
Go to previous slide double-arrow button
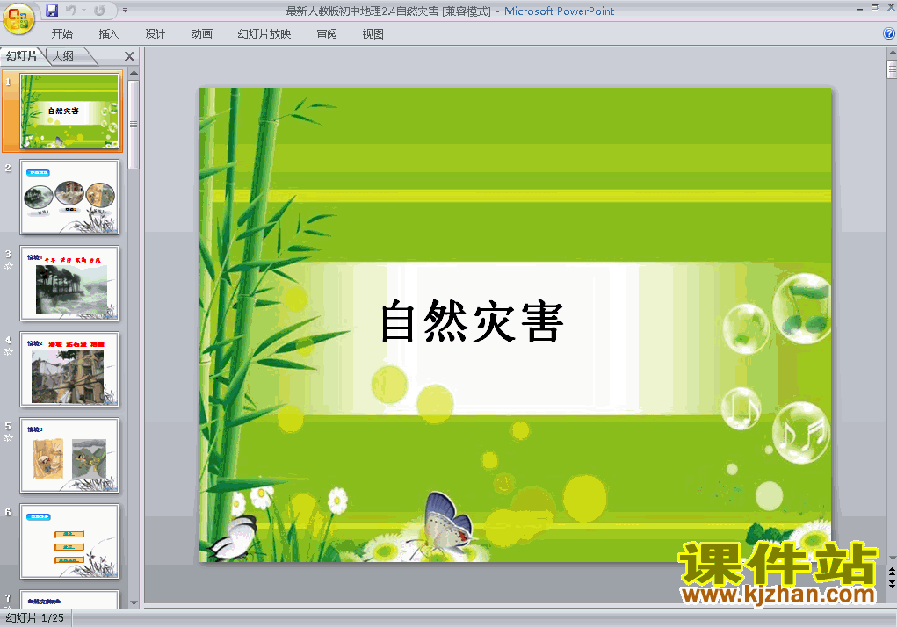(892, 571)
